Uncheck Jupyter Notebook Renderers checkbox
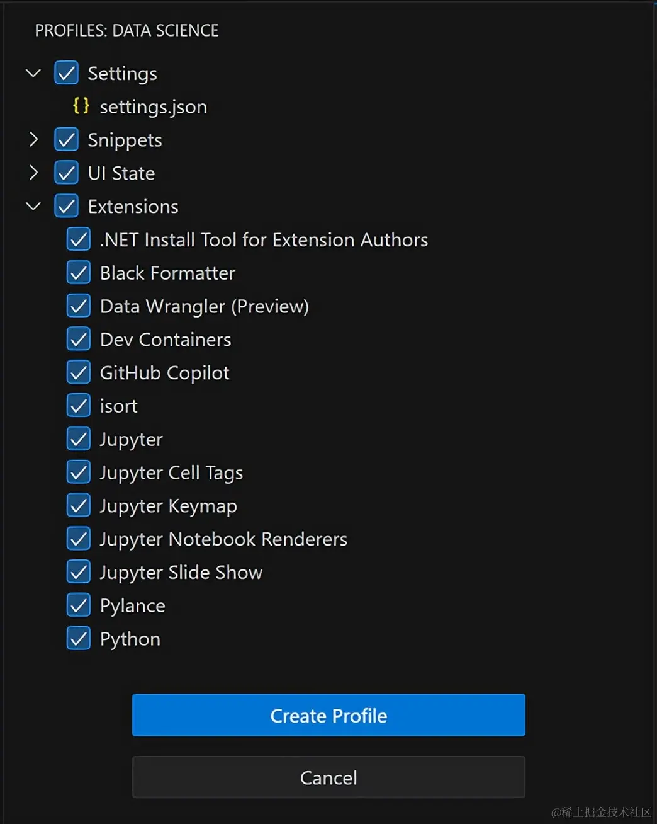The image size is (657, 824). (79, 539)
